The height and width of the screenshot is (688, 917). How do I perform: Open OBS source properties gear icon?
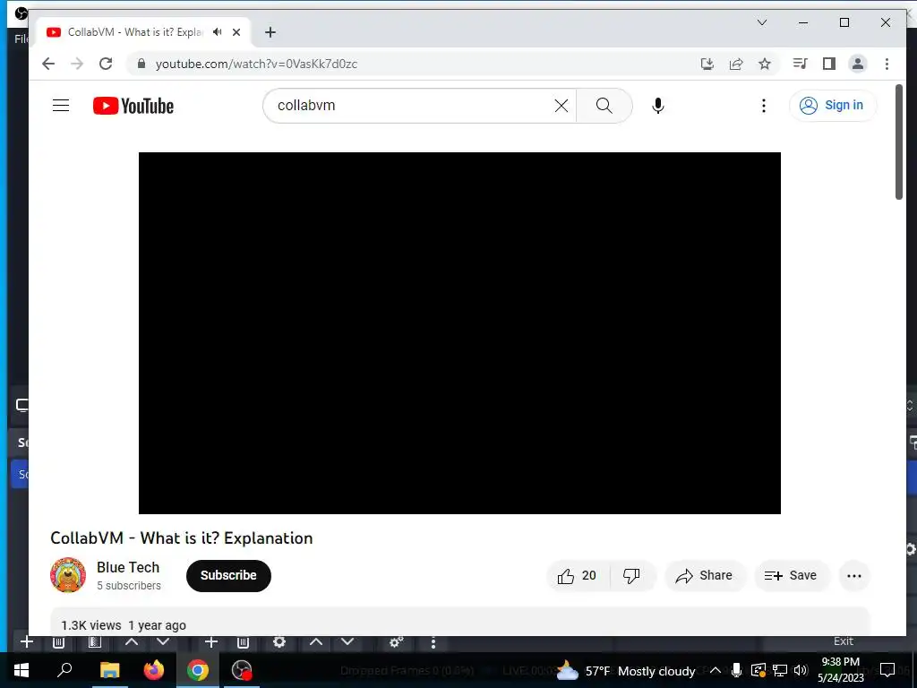[279, 641]
